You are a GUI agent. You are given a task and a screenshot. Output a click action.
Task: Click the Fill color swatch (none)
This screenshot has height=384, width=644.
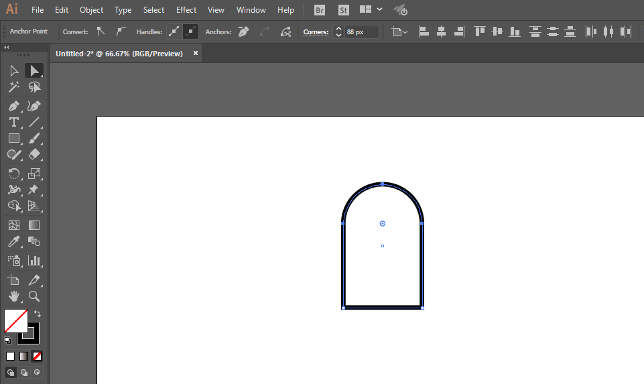pos(16,321)
